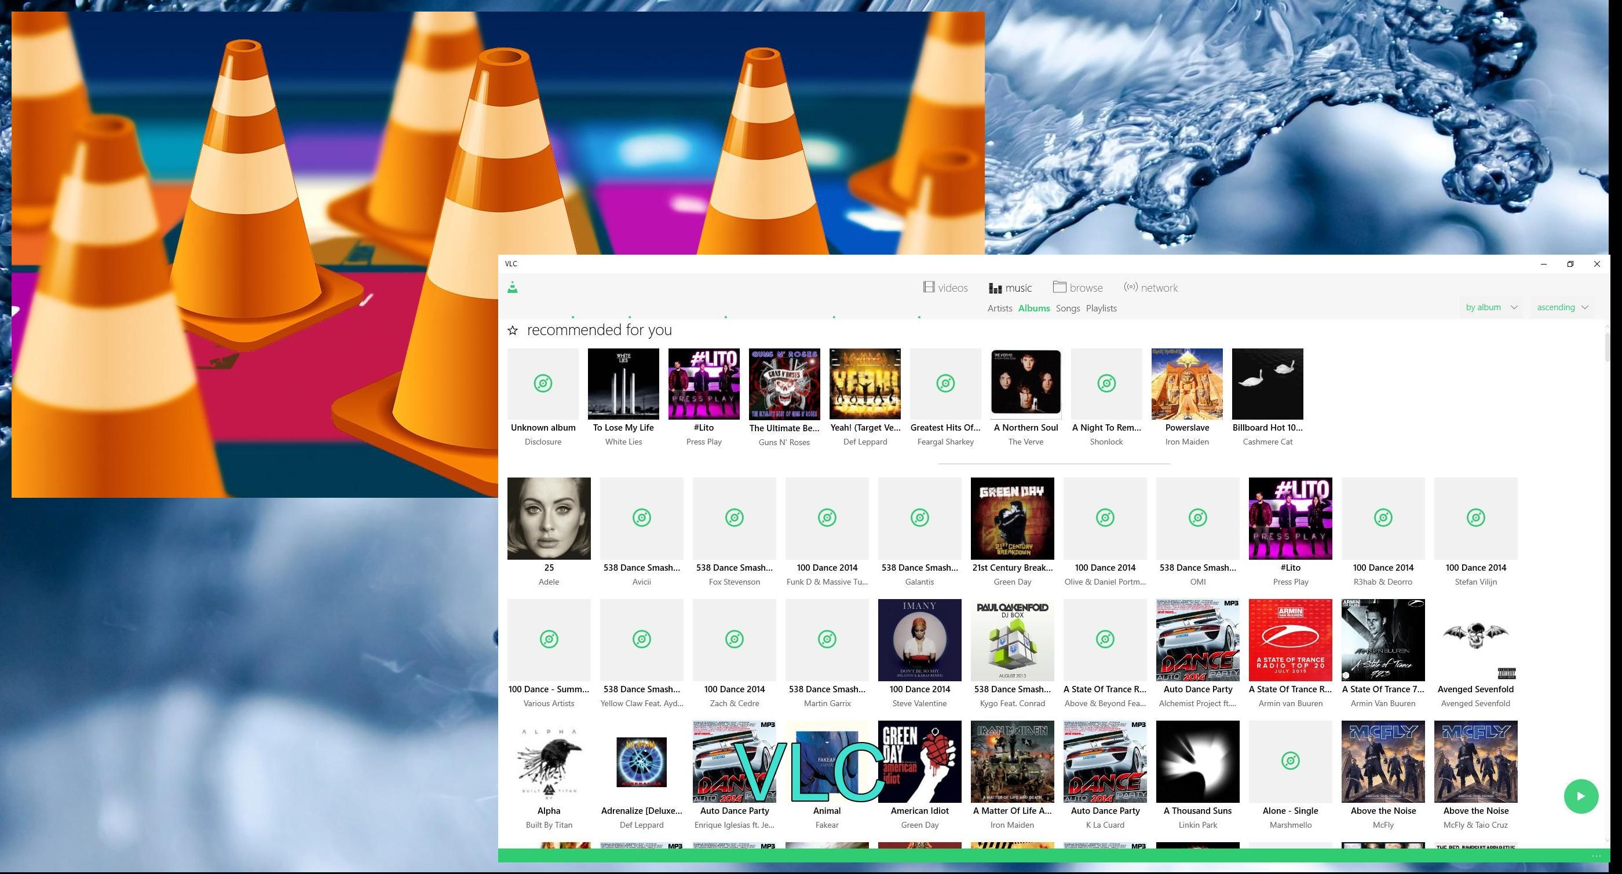Open 100 Dance 2014 Zach & Cedre disc icon
This screenshot has width=1622, height=874.
tap(734, 640)
